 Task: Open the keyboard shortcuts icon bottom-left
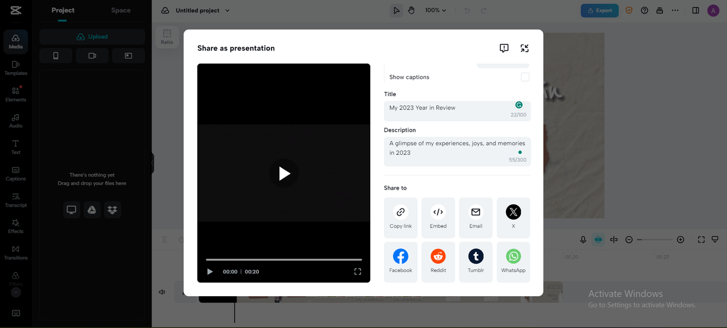tap(16, 313)
